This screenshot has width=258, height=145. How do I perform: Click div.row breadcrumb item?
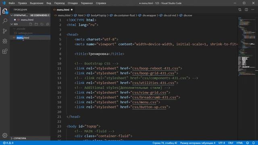[x=188, y=15]
